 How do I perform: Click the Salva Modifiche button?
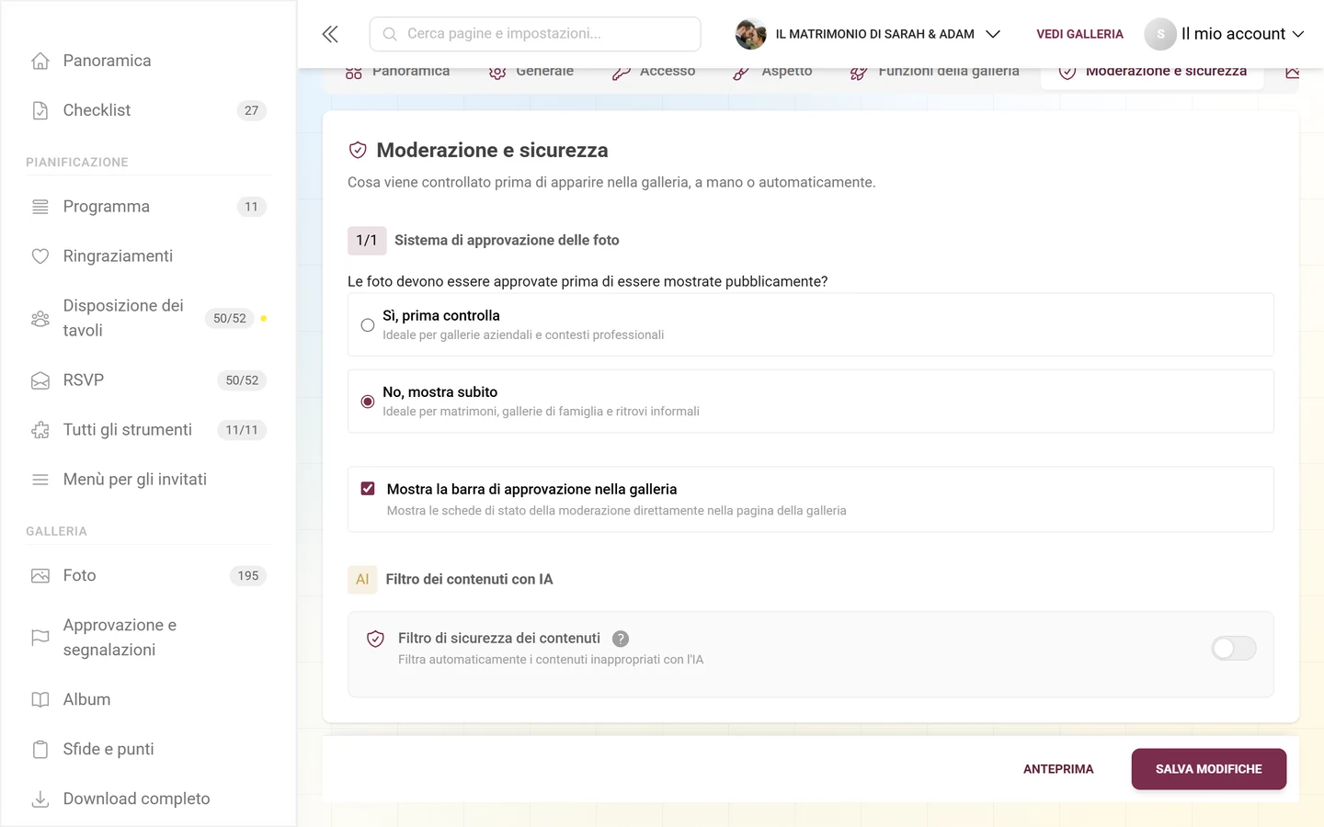coord(1209,769)
